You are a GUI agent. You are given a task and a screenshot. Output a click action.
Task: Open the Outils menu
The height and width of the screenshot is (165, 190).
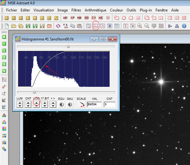131,10
